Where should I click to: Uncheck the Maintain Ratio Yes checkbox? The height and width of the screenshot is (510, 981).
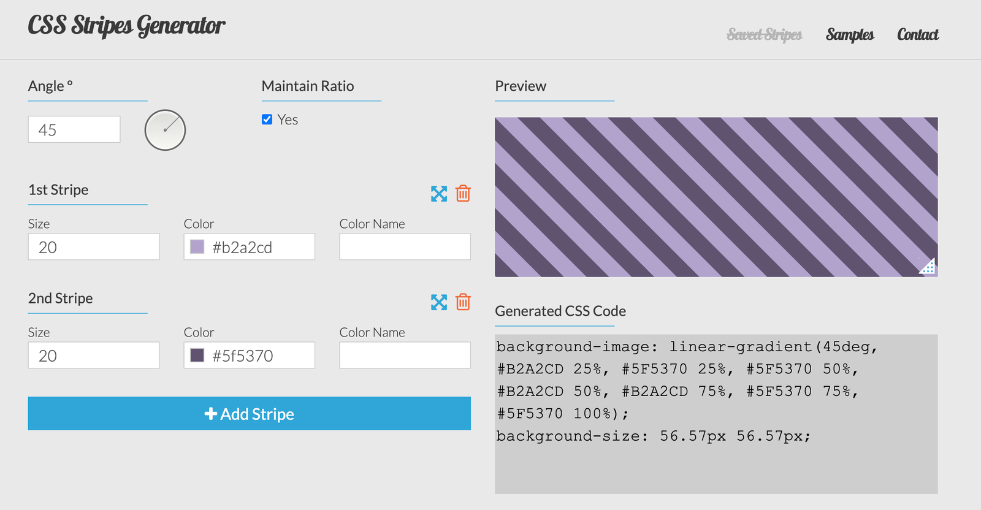(267, 120)
